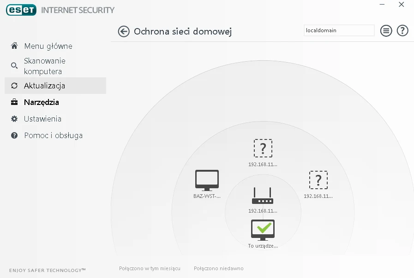Image resolution: width=414 pixels, height=278 pixels.
Task: Open Skanowanie komputera from the sidebar
Action: (45, 65)
